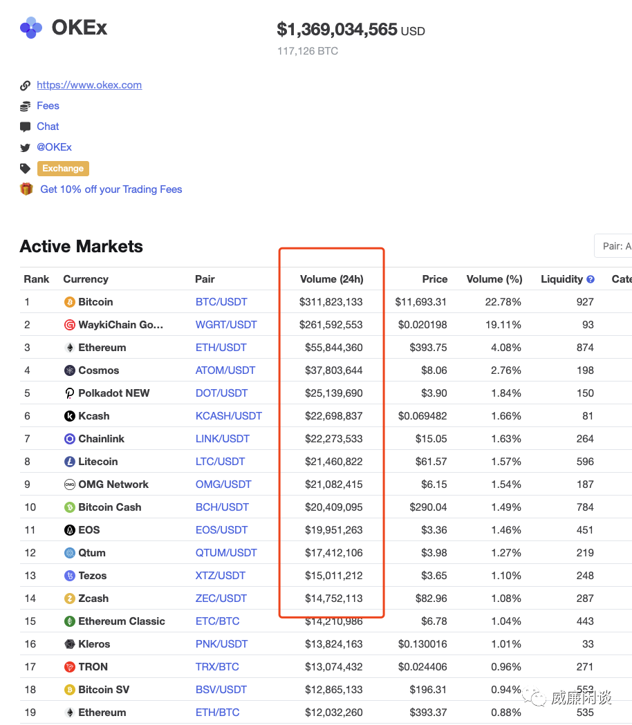Sort table by Currency column header
This screenshot has width=632, height=725.
coord(86,279)
